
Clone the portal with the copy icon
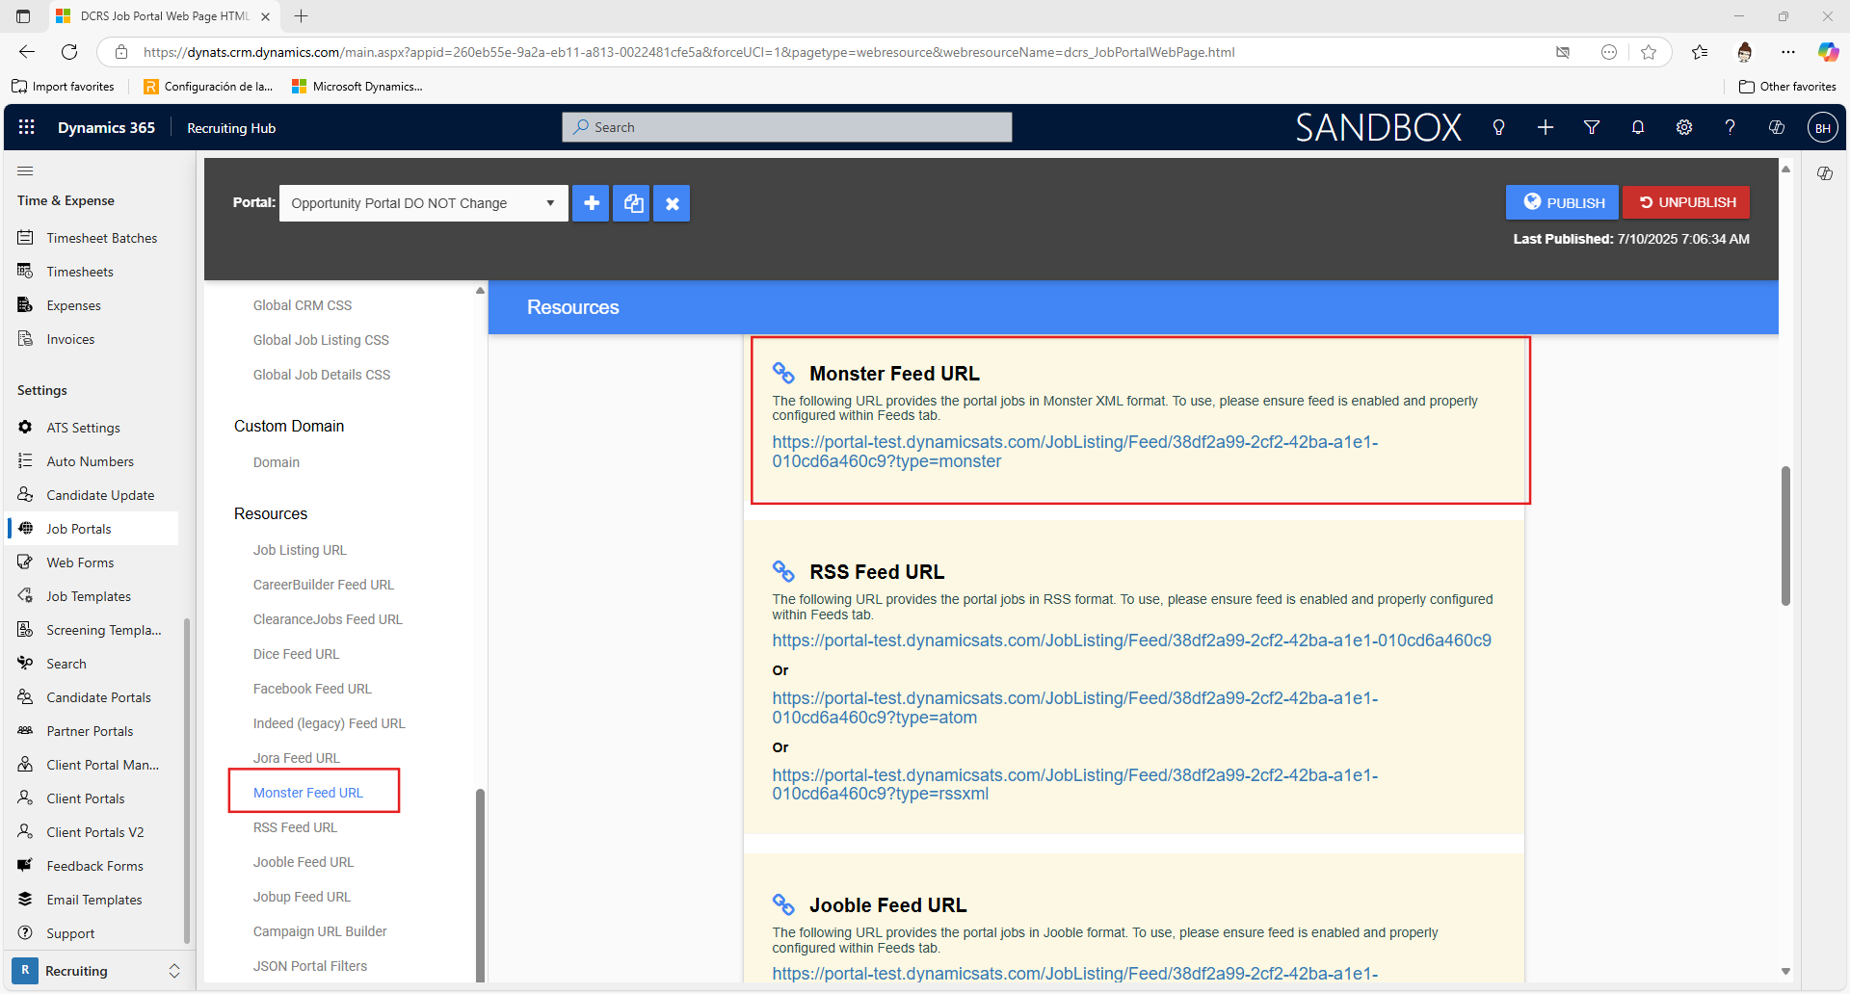click(x=632, y=203)
